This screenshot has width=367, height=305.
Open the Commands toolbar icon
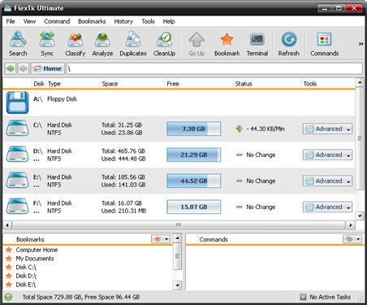click(x=324, y=43)
